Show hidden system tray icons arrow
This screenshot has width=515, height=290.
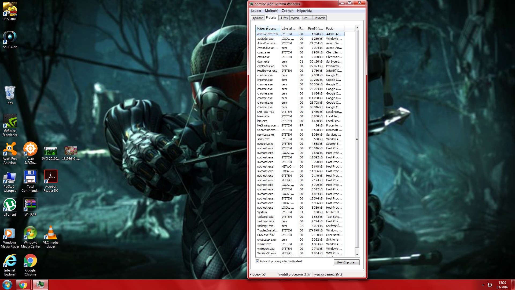pos(483,285)
